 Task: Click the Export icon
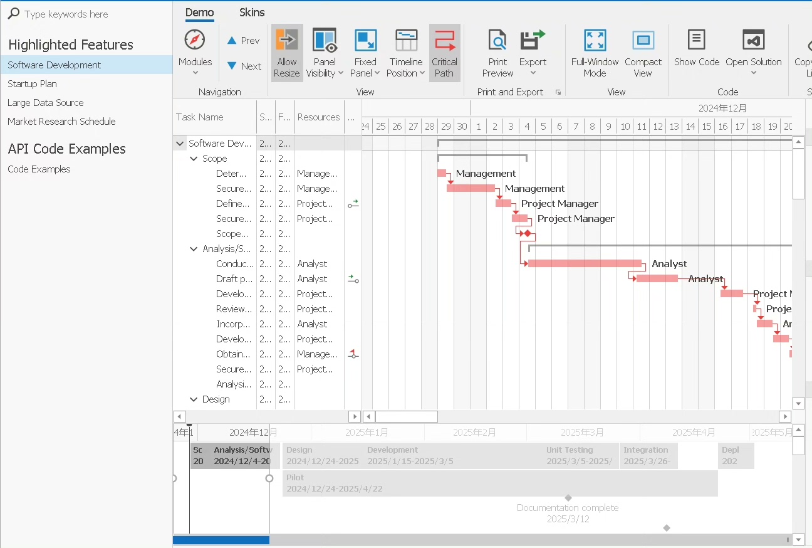pyautogui.click(x=533, y=40)
